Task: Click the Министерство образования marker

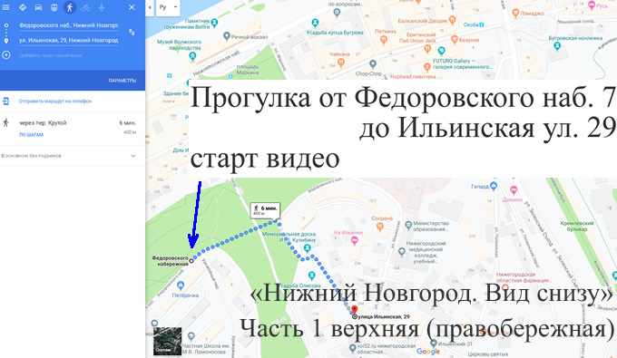Action: [x=408, y=225]
